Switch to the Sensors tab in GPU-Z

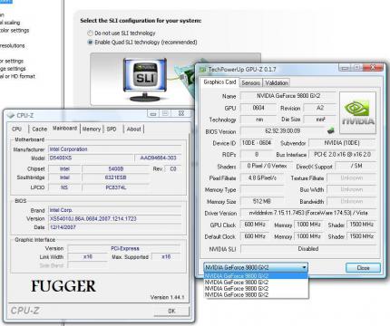click(x=251, y=82)
